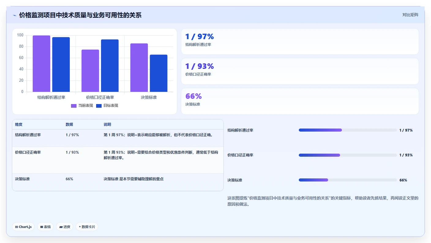This screenshot has height=243, width=431.
Task: Click the 价格口径正确率 label in the progress list
Action: [240, 155]
